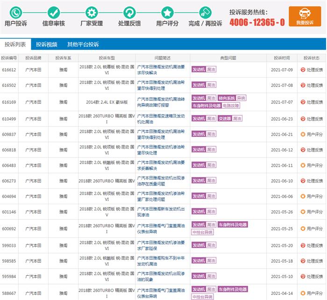The height and width of the screenshot is (300, 327).
Task: Click the 投诉状态 column header
Action: 312,58
